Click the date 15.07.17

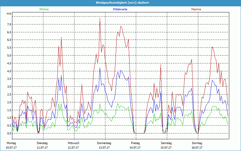pos(166,148)
